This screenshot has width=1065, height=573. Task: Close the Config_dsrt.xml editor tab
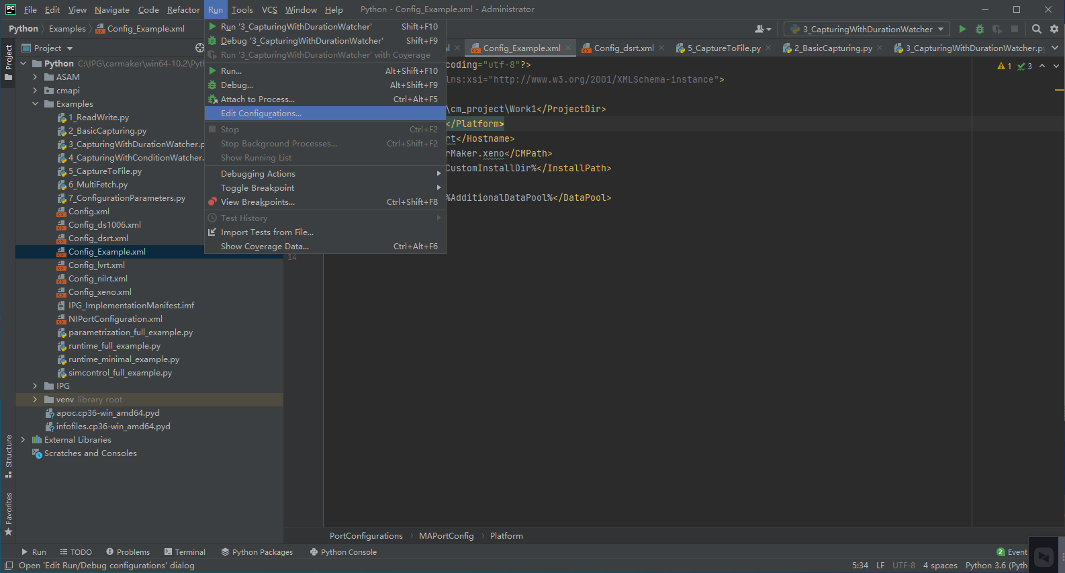(x=661, y=48)
